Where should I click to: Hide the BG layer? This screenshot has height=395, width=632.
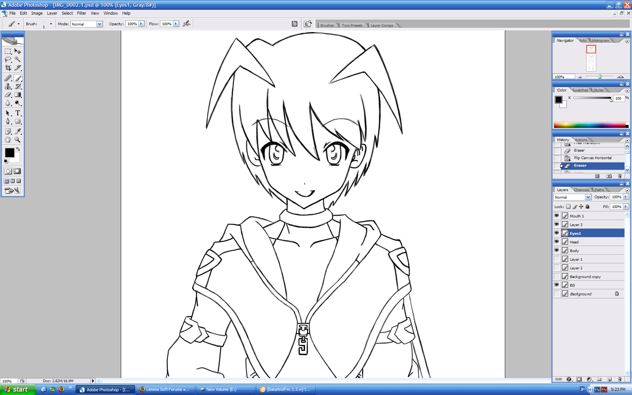click(556, 285)
